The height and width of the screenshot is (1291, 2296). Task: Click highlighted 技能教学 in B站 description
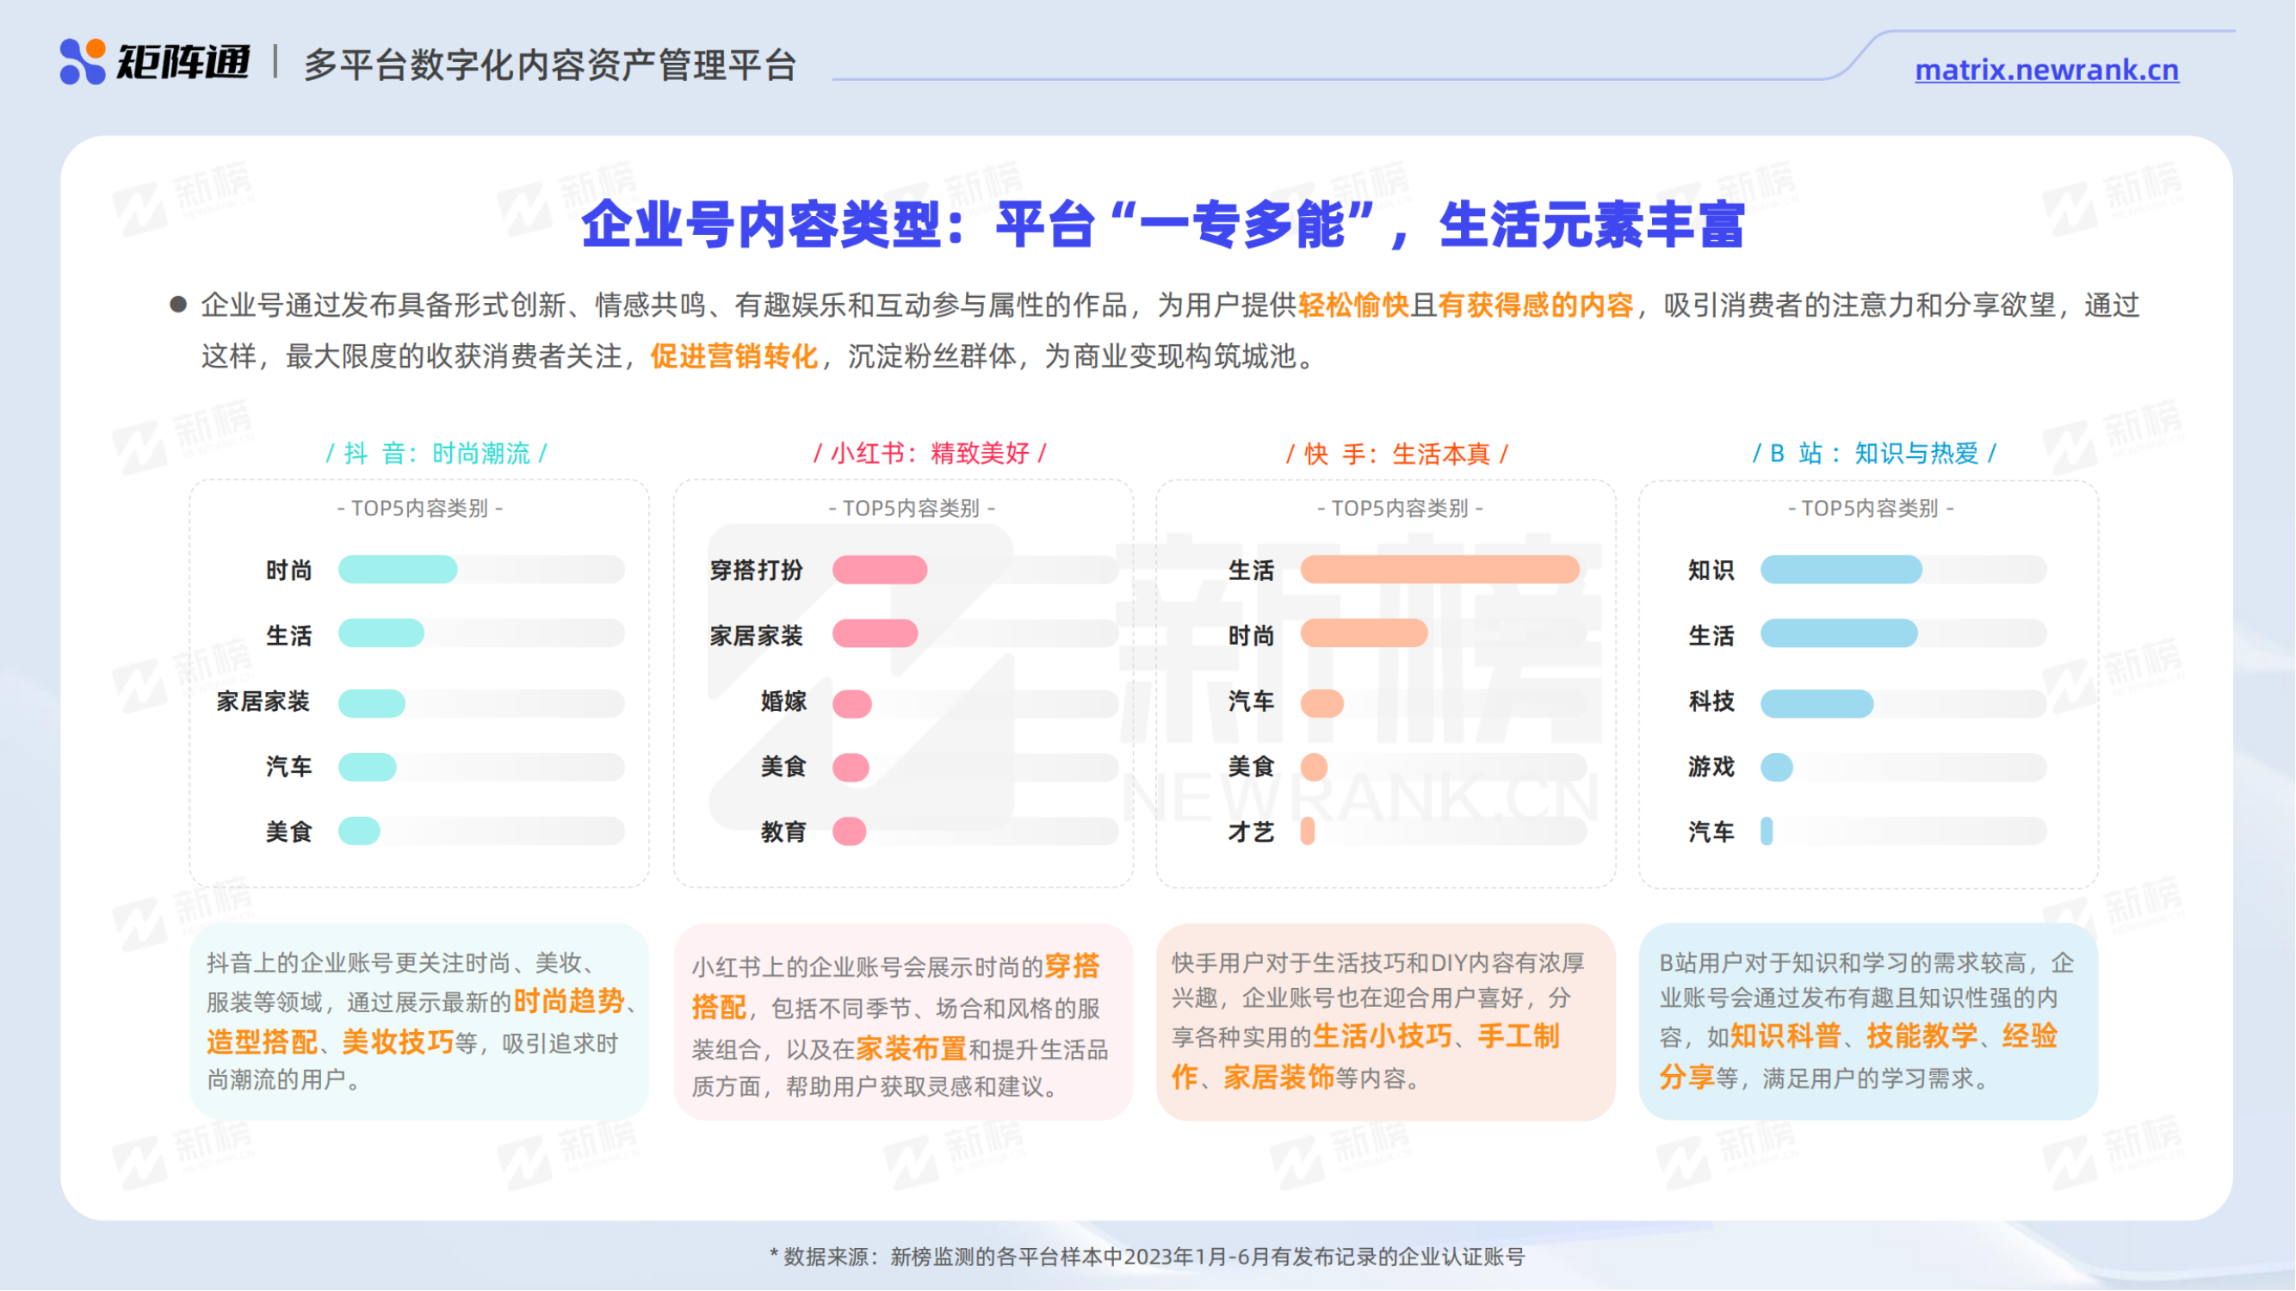(1922, 1036)
